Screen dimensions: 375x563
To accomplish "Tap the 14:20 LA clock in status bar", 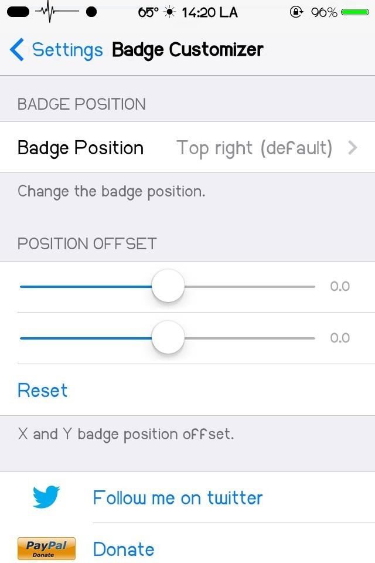I will click(210, 12).
